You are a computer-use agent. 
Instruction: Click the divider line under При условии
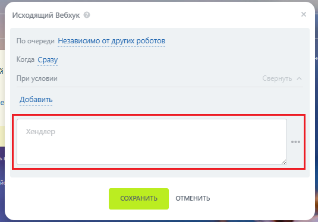pyautogui.click(x=160, y=87)
